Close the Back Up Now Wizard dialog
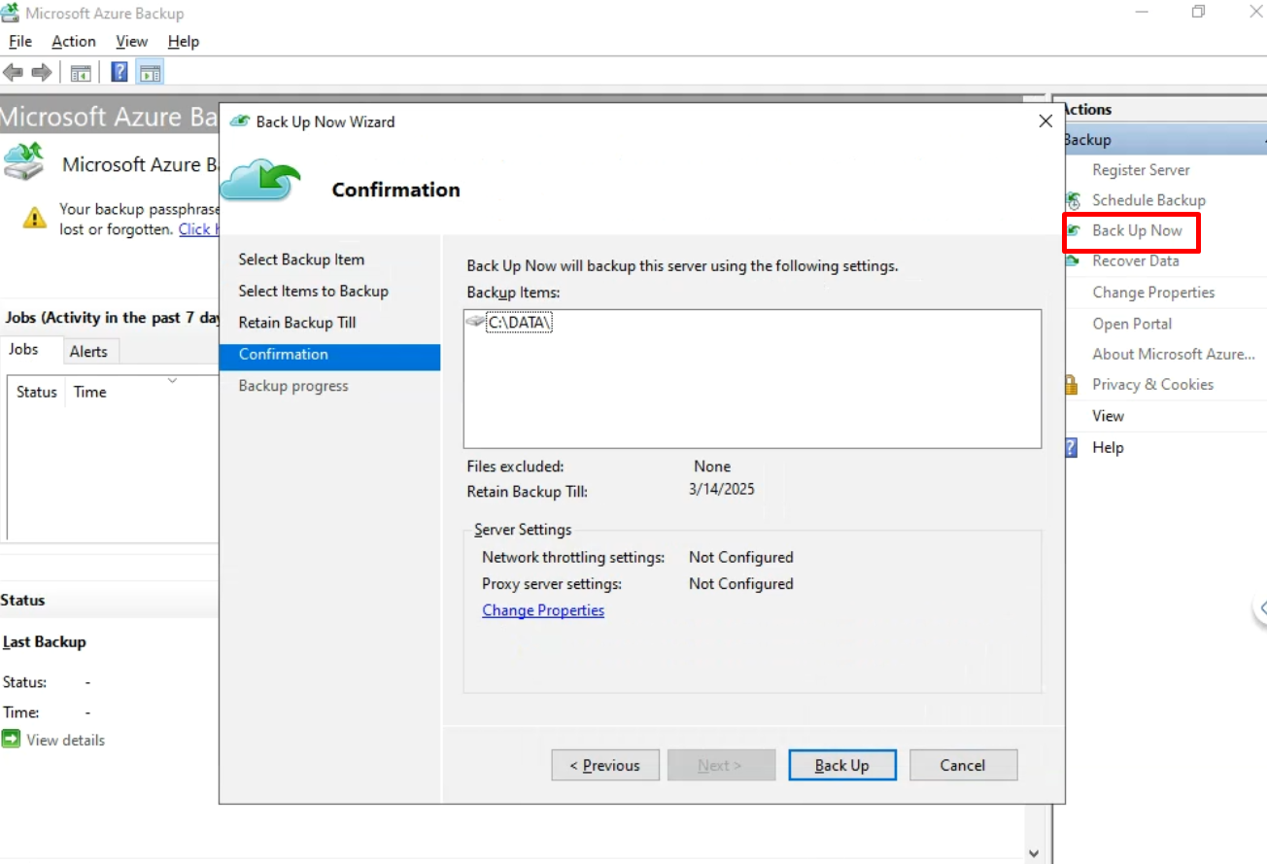The image size is (1267, 864). 1045,121
